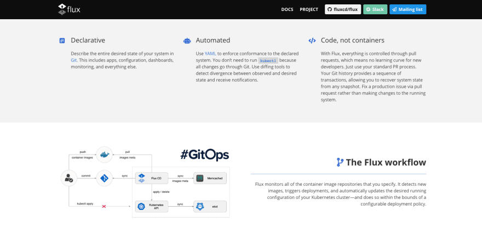This screenshot has width=482, height=239.
Task: Click the Docker whale icon in diagram
Action: tap(105, 155)
